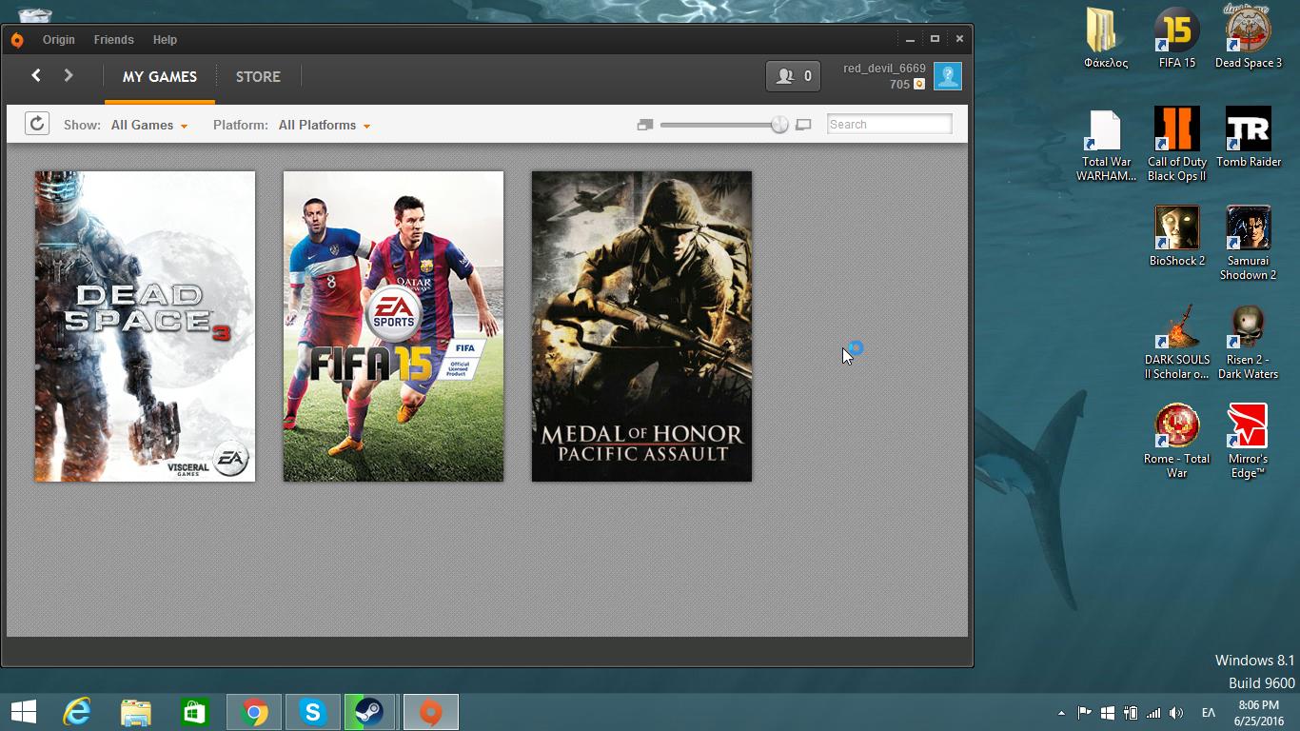Switch to the STORE tab
The image size is (1300, 731).
click(258, 76)
